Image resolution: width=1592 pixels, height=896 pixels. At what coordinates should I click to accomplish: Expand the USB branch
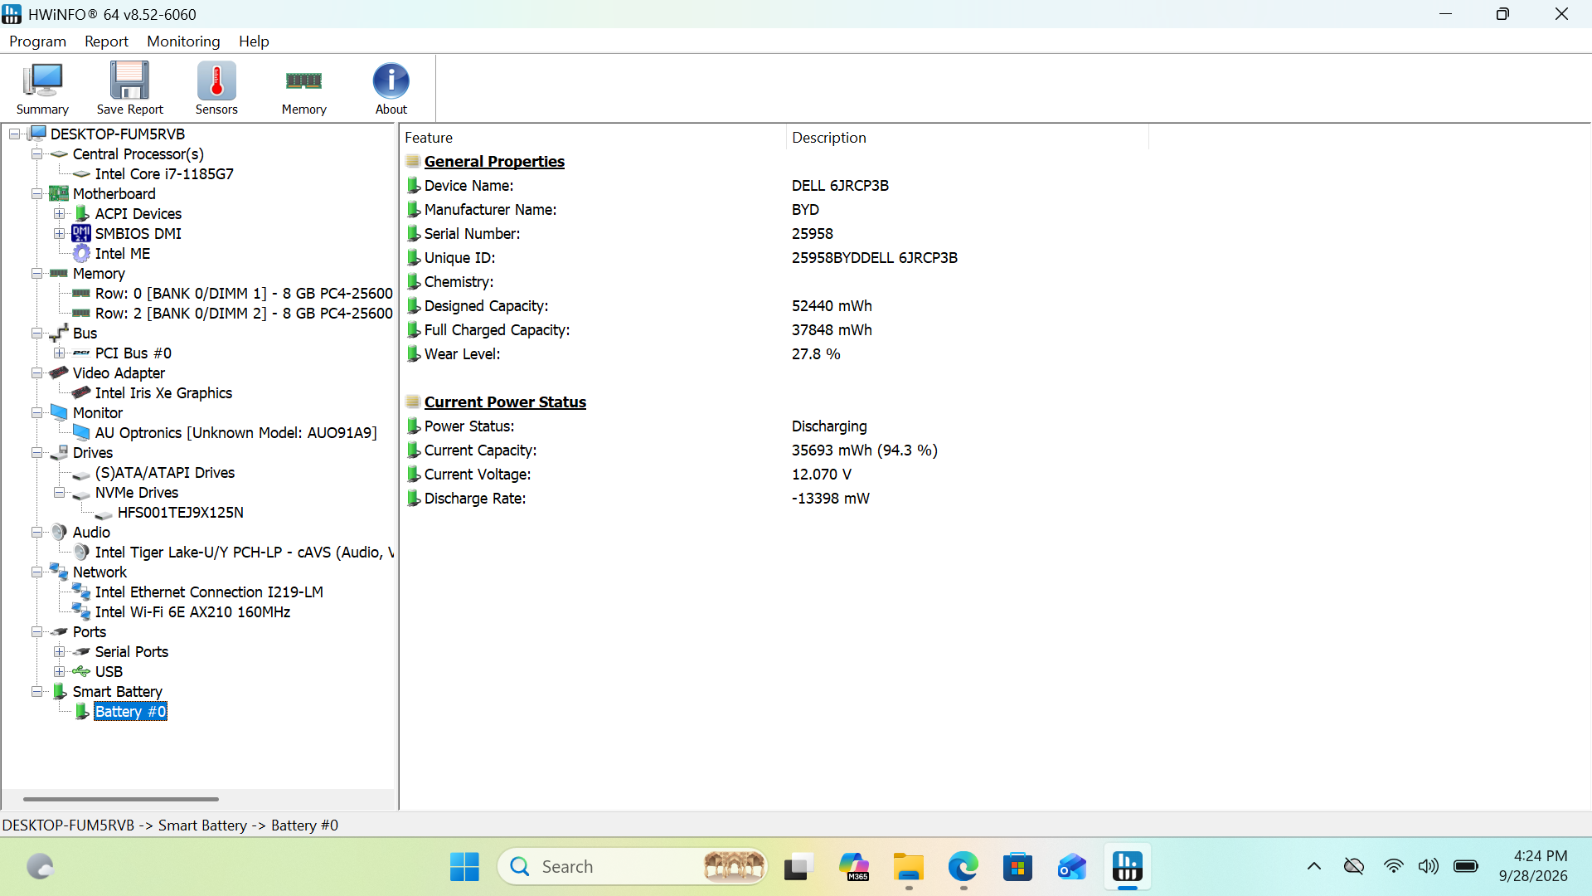point(59,672)
